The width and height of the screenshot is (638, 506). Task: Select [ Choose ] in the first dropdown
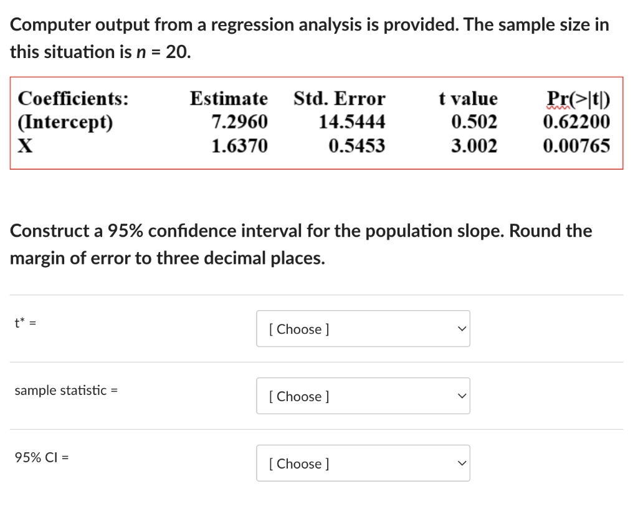298,329
